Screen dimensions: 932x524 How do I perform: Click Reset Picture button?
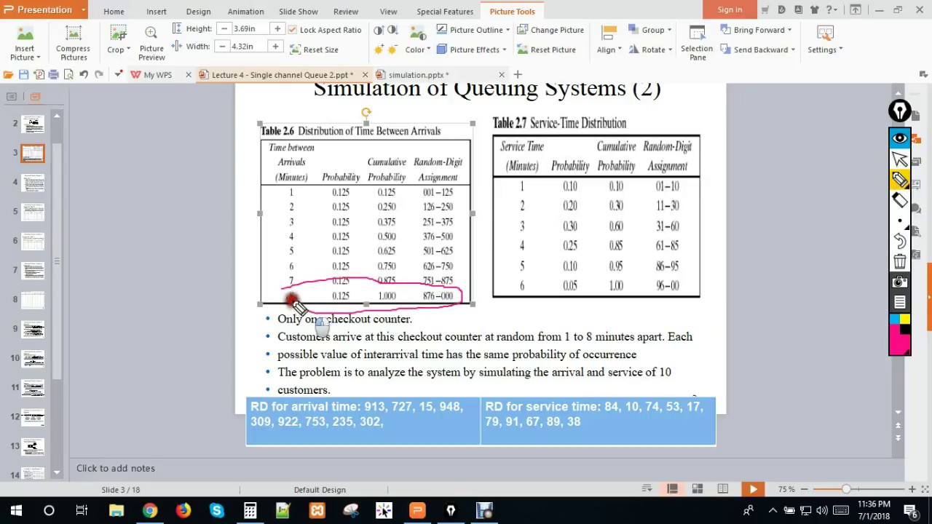coord(546,49)
